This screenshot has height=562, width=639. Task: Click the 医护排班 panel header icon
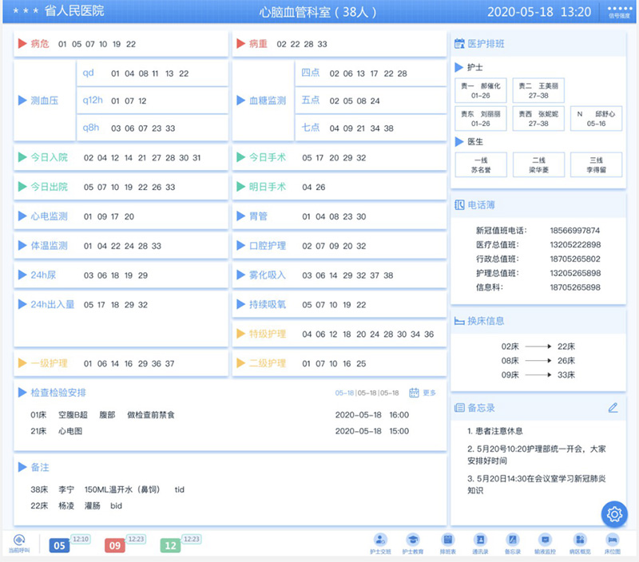[x=459, y=44]
